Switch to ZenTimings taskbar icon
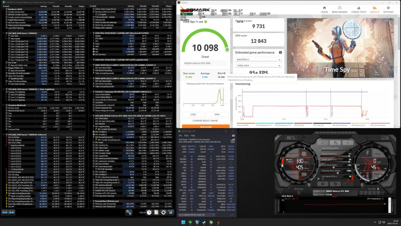Image resolution: width=401 pixels, height=226 pixels. click(x=190, y=222)
